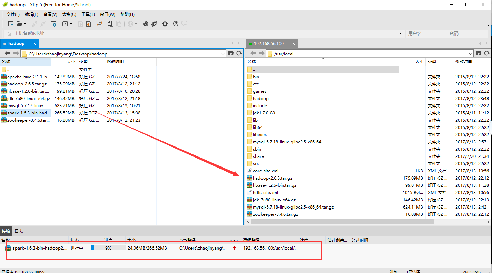Open remote path /usr/local dropdown
Screen dimensions: 492x273
(471, 54)
